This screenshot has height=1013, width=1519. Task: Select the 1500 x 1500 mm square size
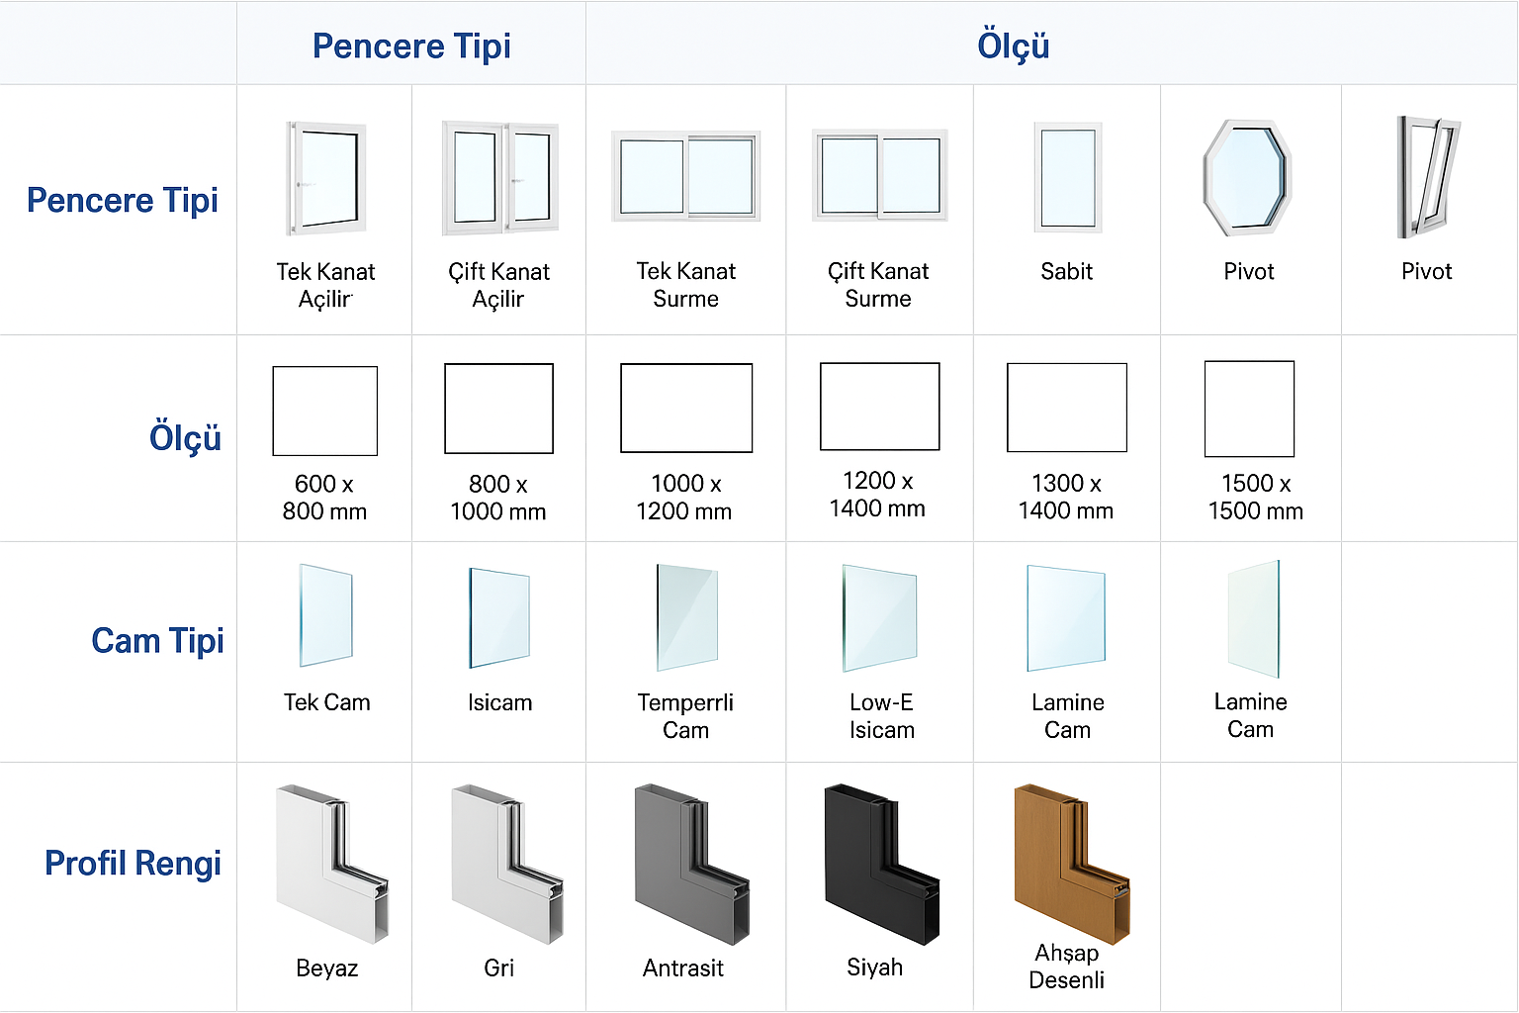pos(1250,409)
